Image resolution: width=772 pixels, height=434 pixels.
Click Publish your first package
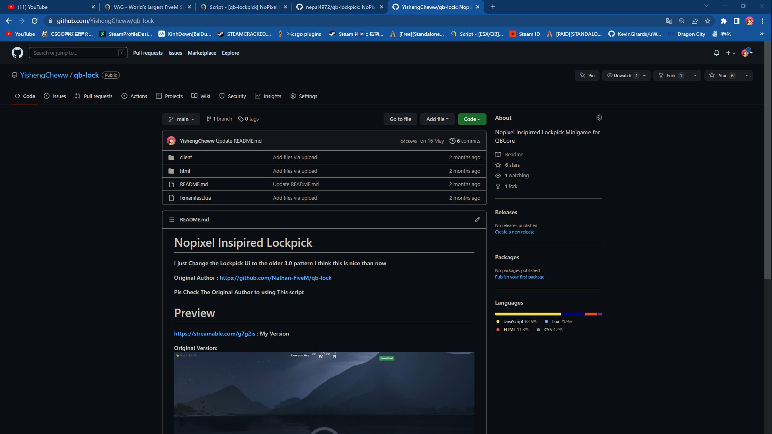(519, 277)
